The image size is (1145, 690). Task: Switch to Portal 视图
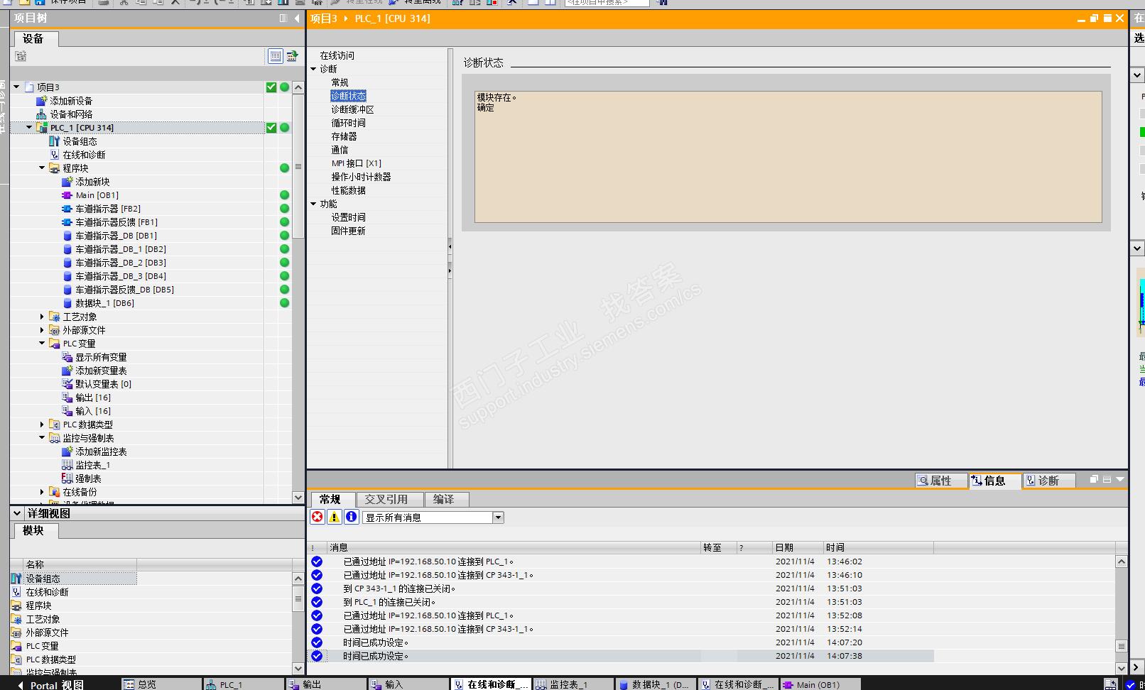pyautogui.click(x=50, y=684)
